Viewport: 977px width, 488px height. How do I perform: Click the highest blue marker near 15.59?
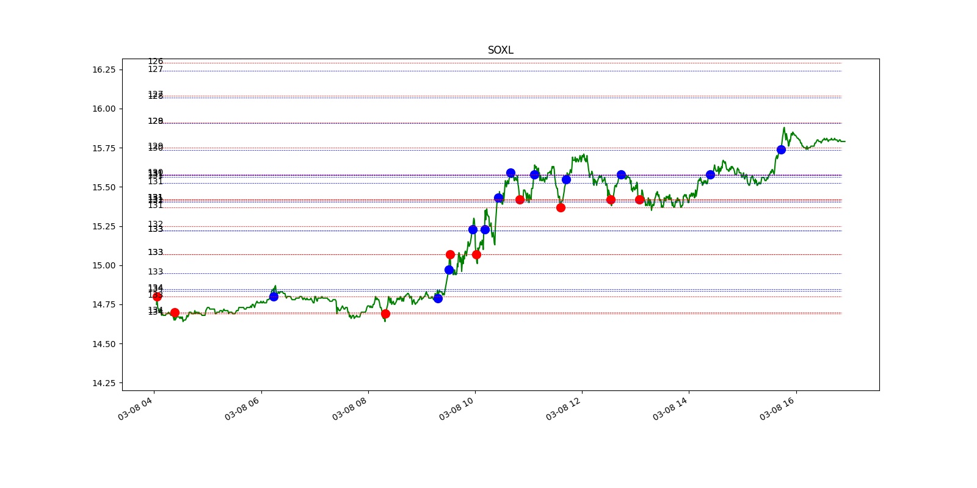pyautogui.click(x=510, y=173)
